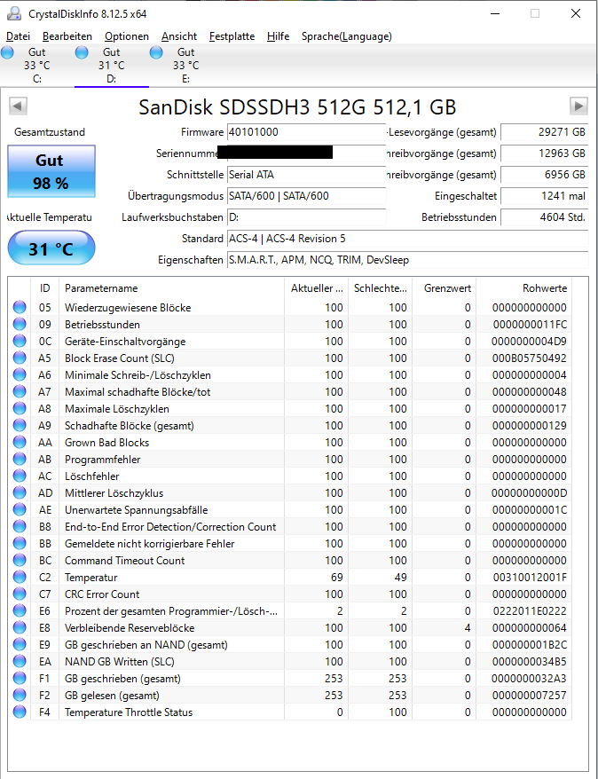Go to next disk with right arrow

click(578, 106)
